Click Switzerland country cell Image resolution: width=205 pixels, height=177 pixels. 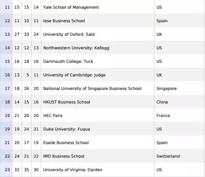coord(168,156)
